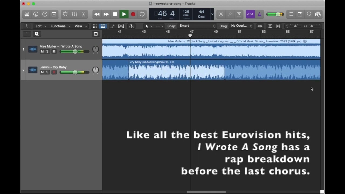Open the Editors with the scissors icon
Screen dimensions: 345x194
(83, 14)
